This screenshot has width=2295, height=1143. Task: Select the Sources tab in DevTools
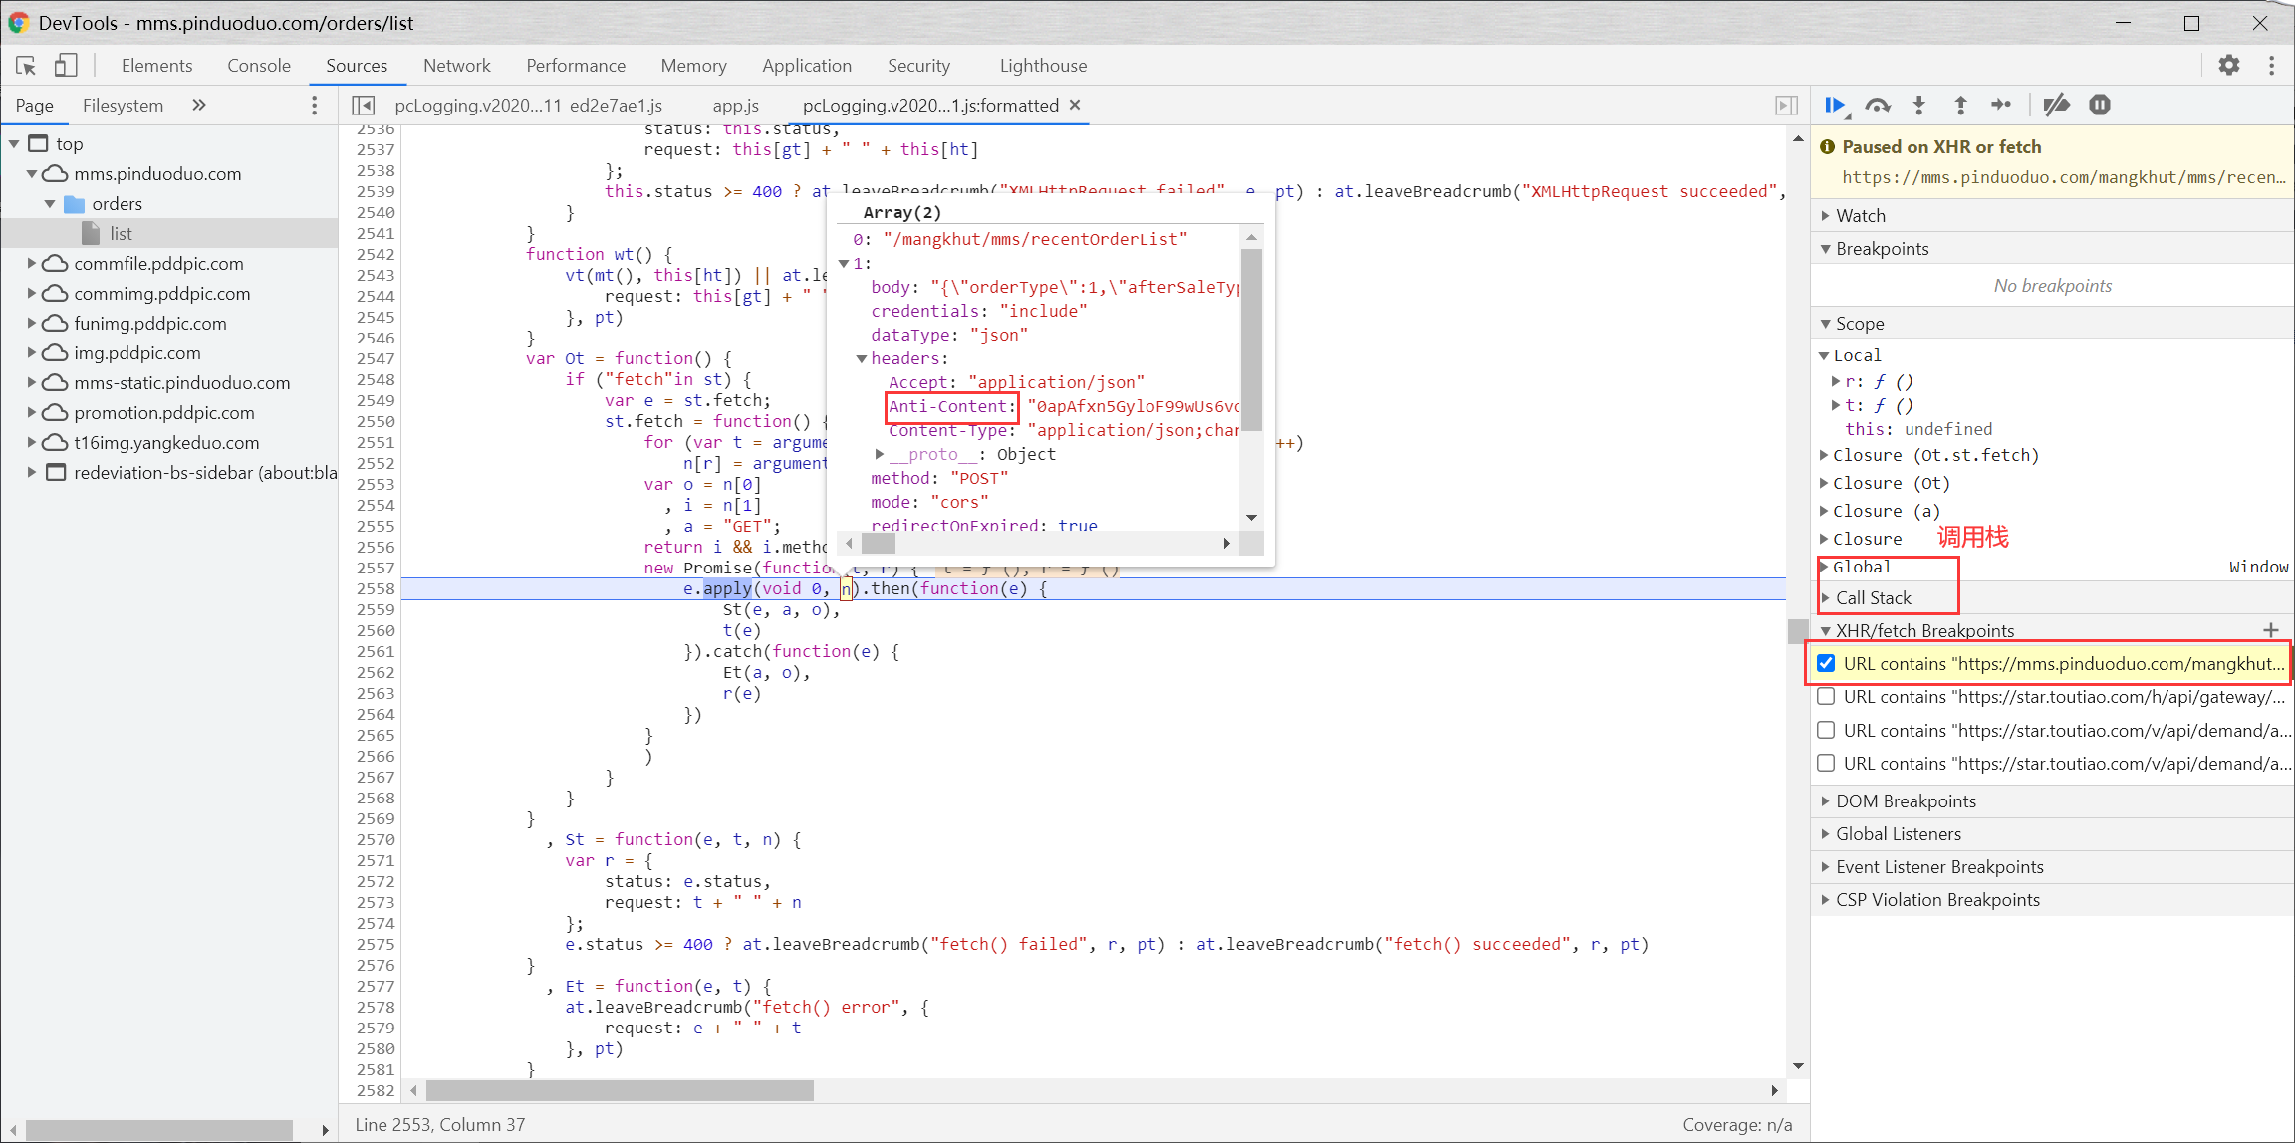pyautogui.click(x=356, y=65)
